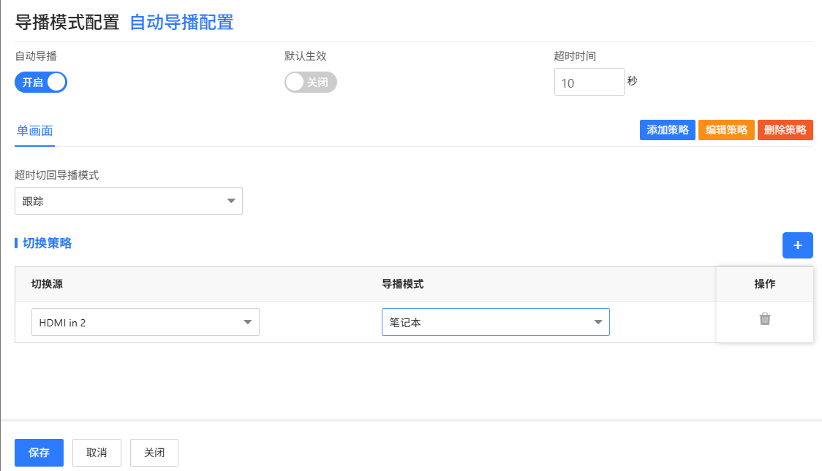Open the 导播模式 dropdown set to 笔记本
This screenshot has height=471, width=822.
pos(495,322)
